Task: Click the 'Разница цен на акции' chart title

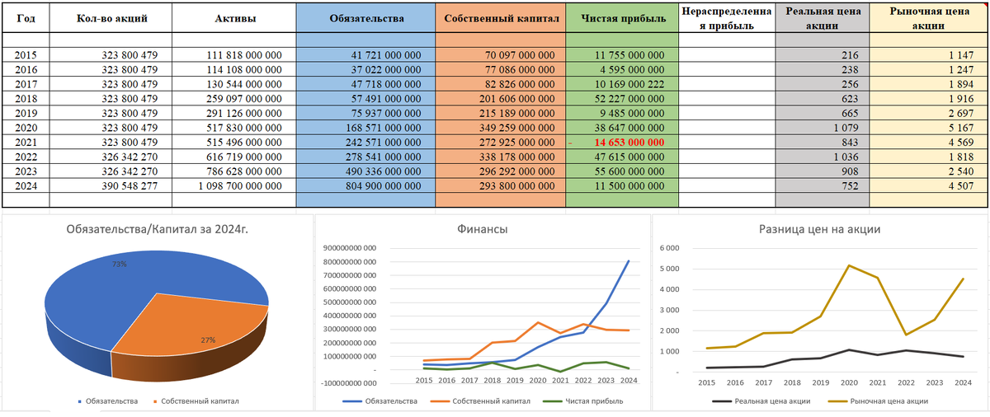Action: click(821, 228)
